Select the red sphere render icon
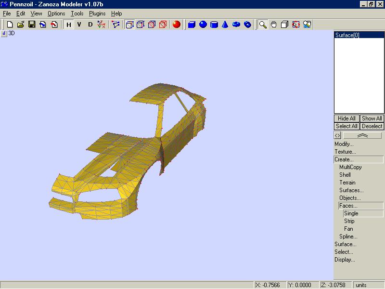This screenshot has height=289, width=385. (176, 25)
